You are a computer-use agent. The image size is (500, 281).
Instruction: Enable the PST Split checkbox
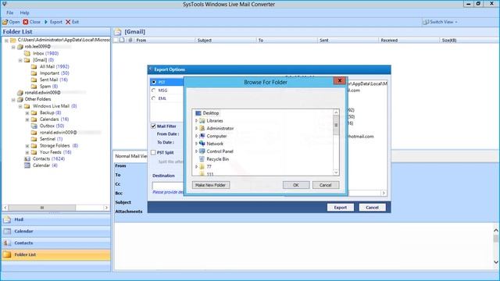coord(153,153)
